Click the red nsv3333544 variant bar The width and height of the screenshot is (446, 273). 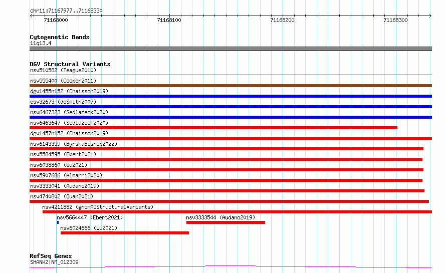click(226, 222)
